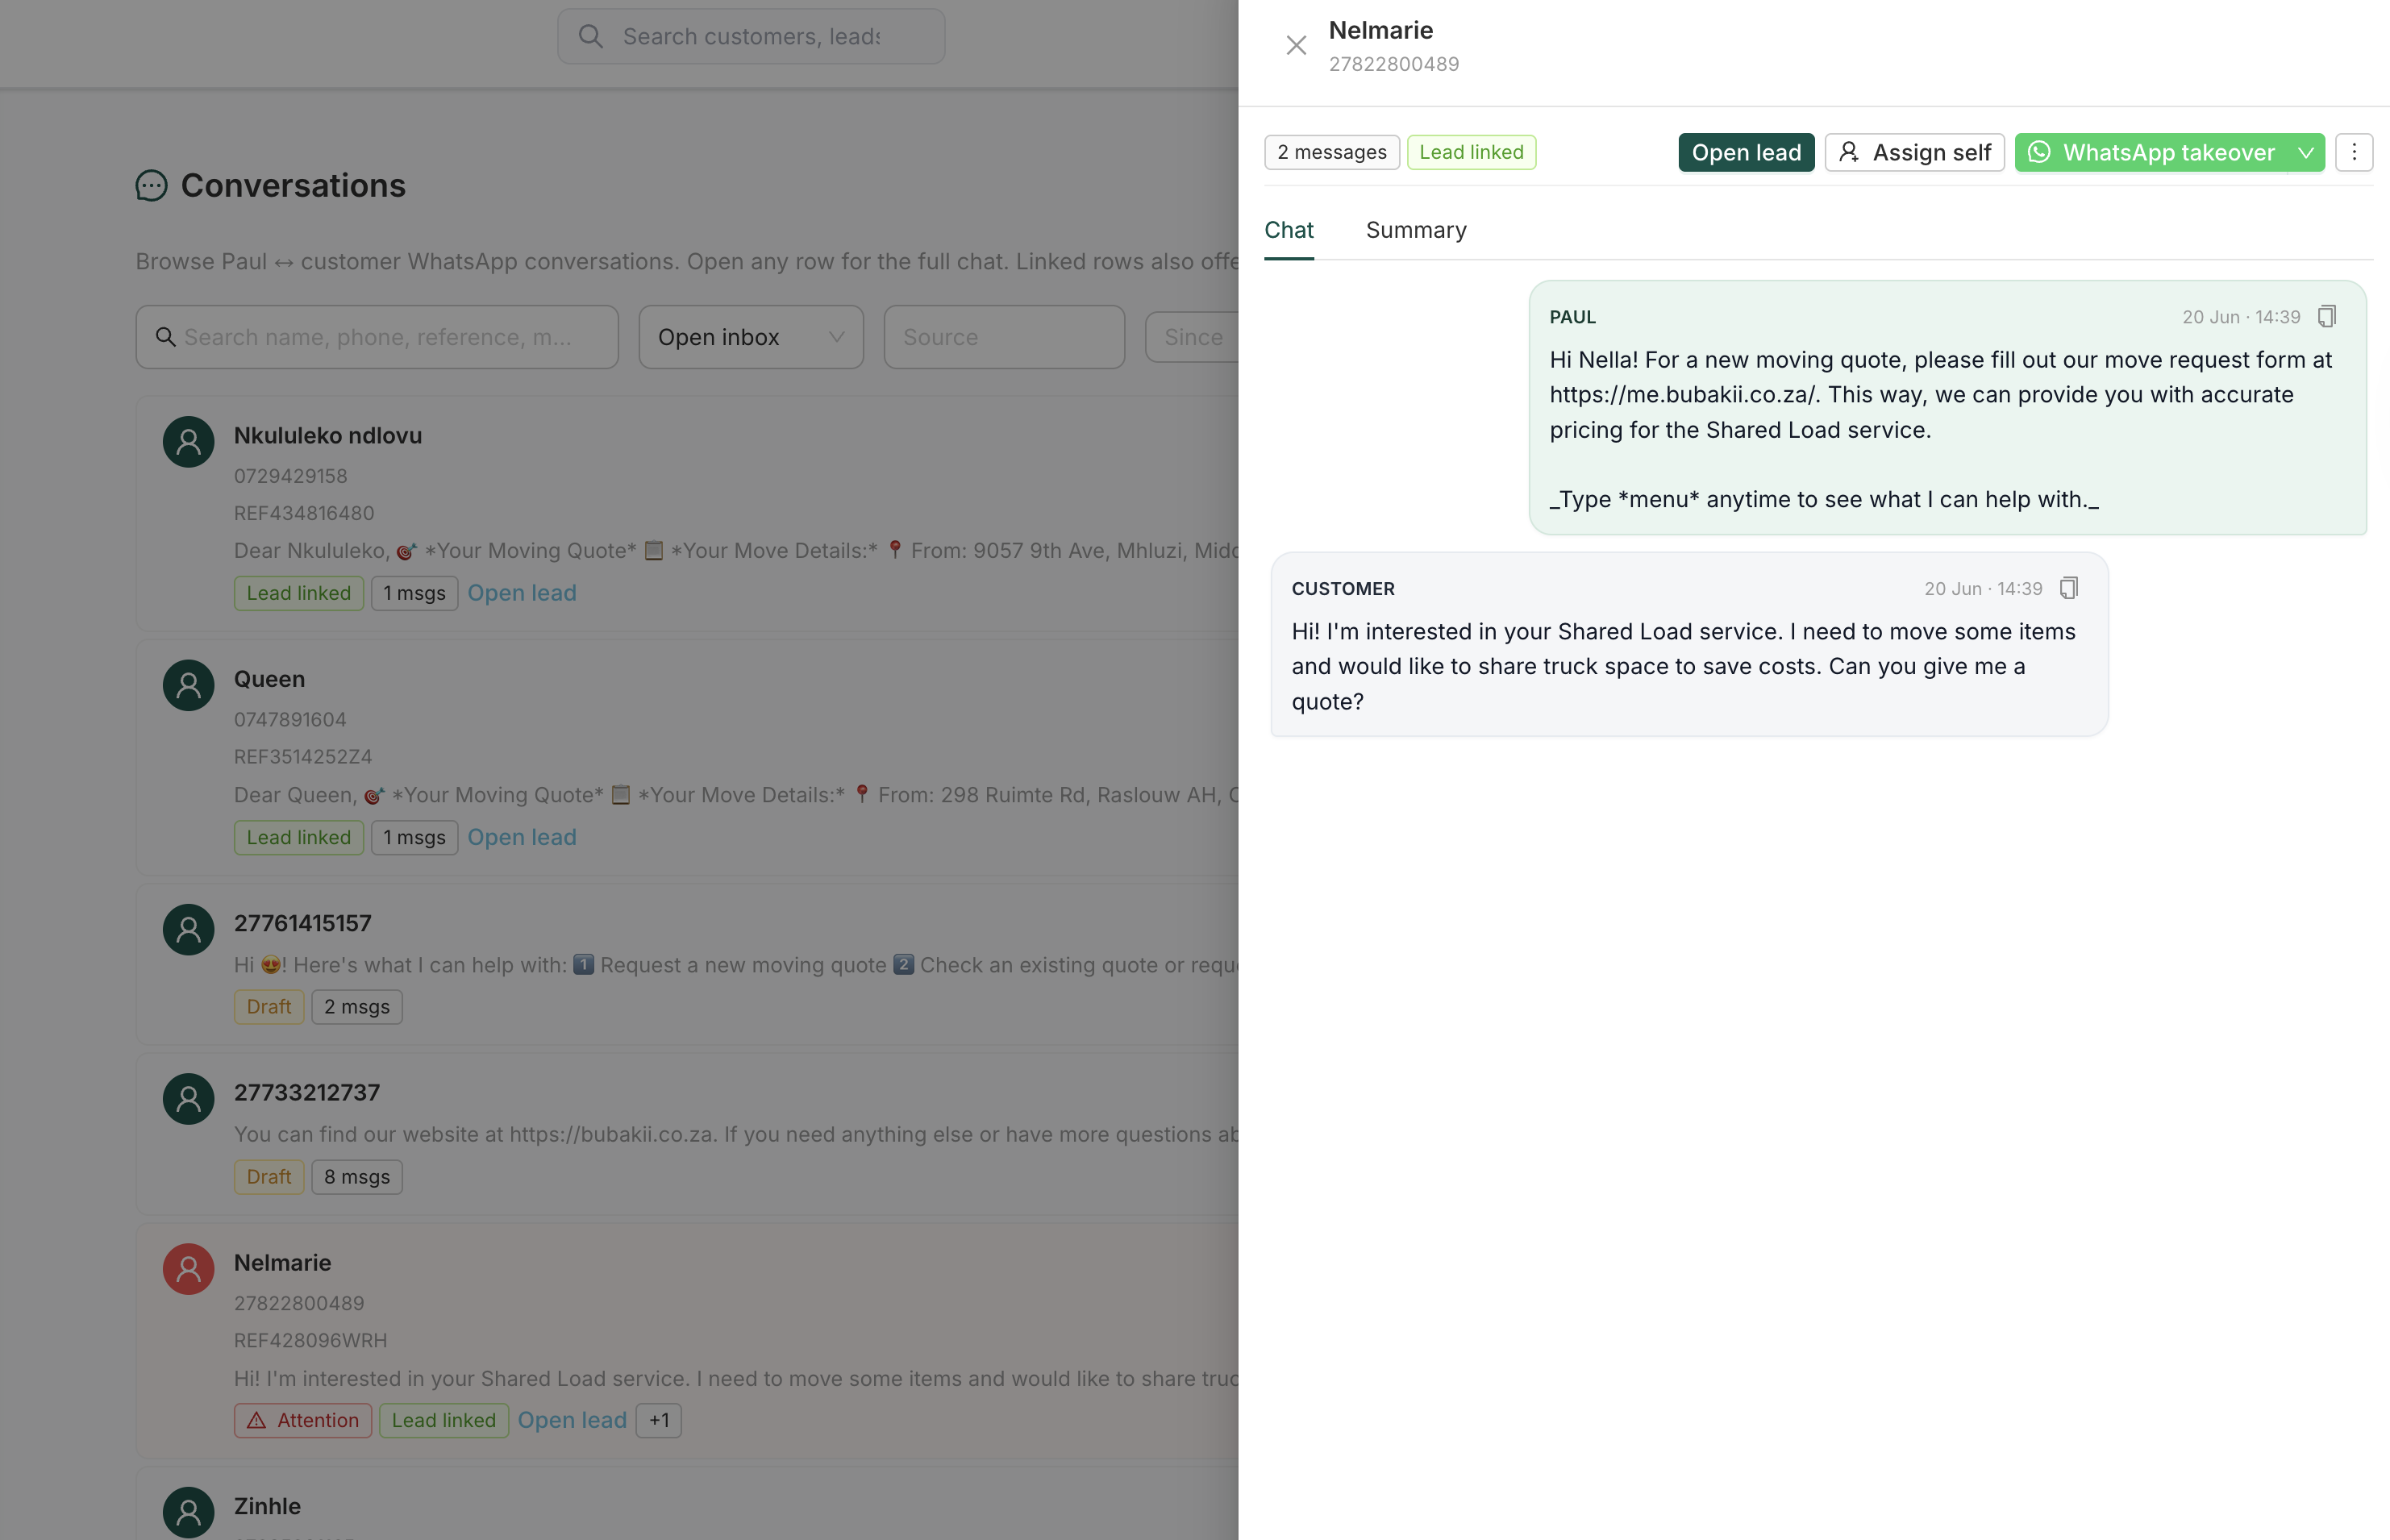2390x1540 pixels.
Task: Click reference REF428096WRH
Action: (311, 1340)
